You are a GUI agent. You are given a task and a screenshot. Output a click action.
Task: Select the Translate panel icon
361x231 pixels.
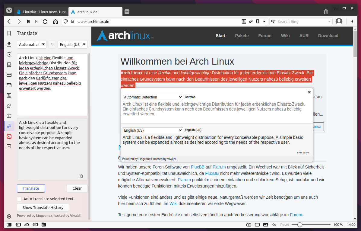9,126
